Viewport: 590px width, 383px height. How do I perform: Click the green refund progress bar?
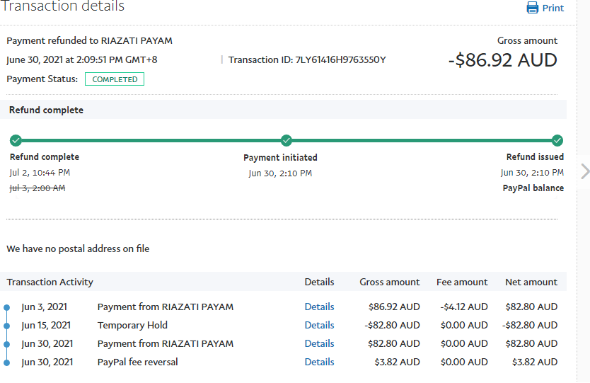(151, 140)
